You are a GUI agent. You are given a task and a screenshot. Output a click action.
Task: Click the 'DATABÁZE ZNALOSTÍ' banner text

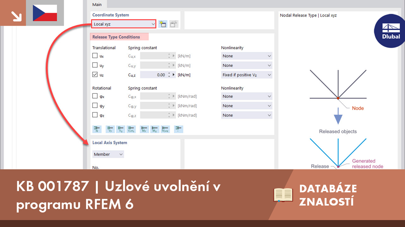[328, 195]
